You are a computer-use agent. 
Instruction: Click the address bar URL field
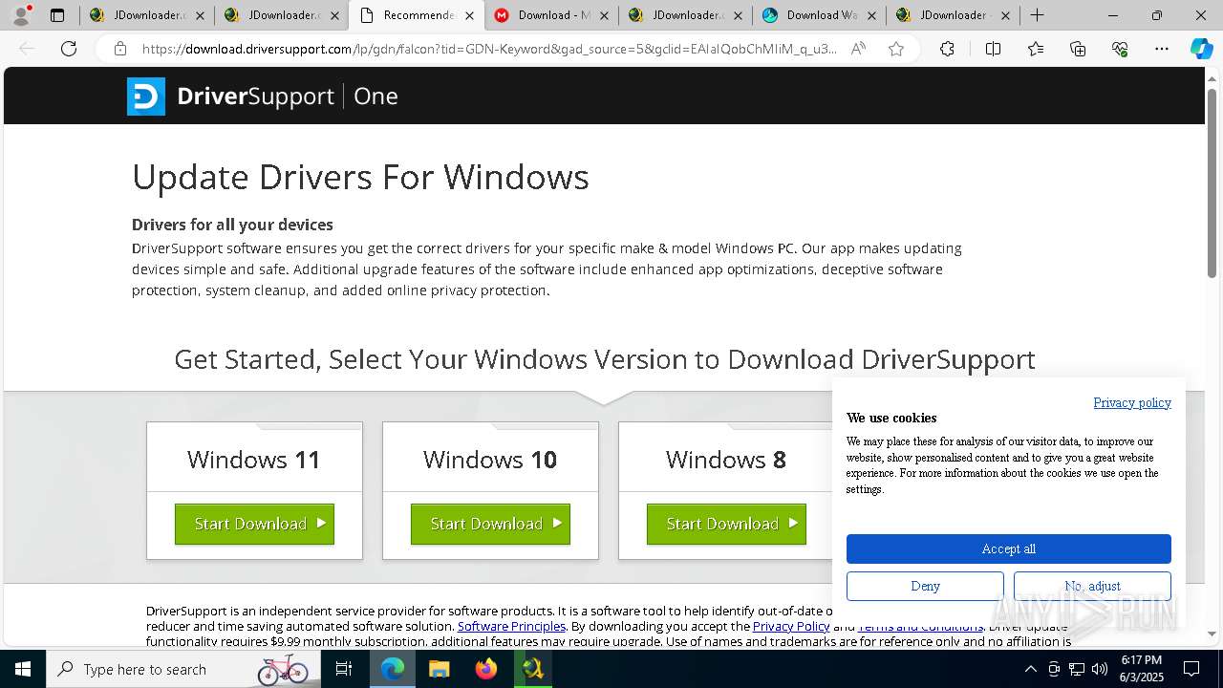click(x=489, y=49)
